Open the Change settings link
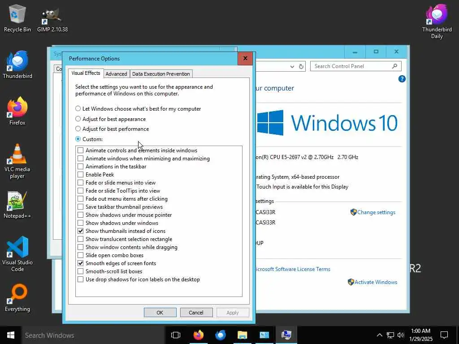Image resolution: width=459 pixels, height=344 pixels. pos(376,212)
